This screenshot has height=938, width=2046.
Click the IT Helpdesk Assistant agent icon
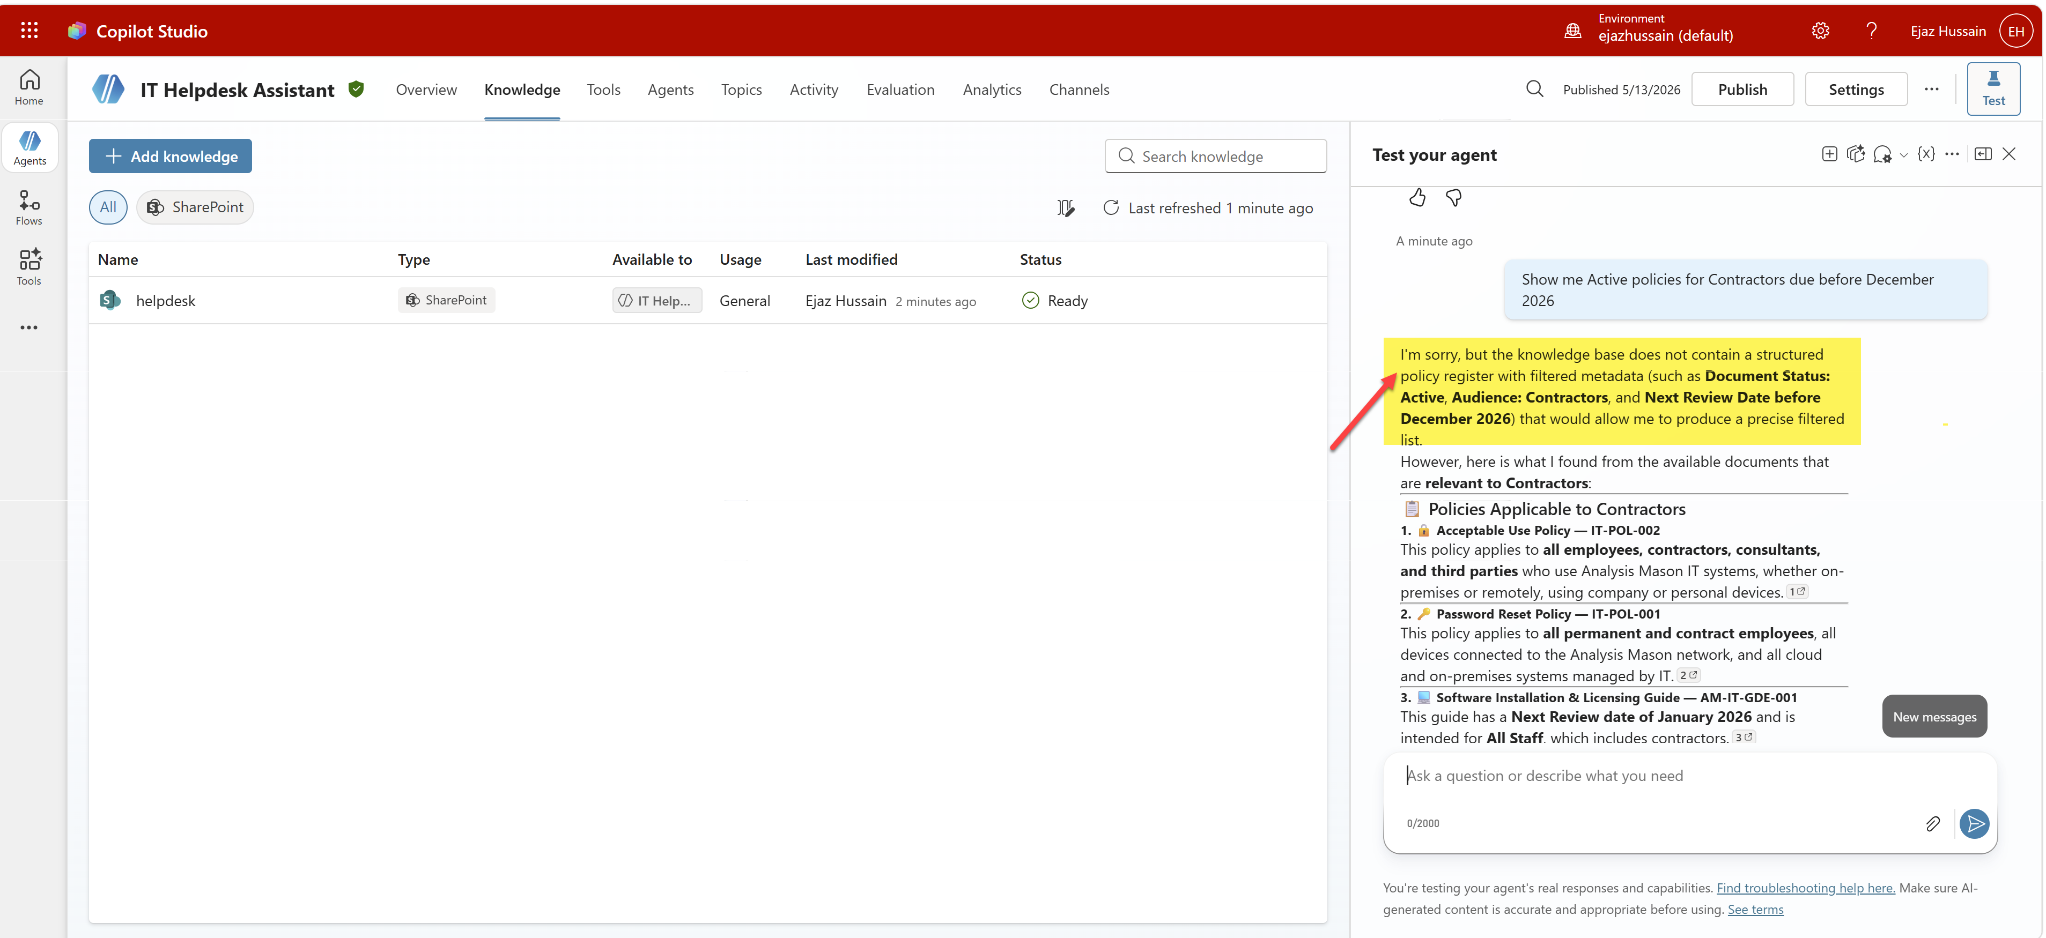[x=108, y=89]
